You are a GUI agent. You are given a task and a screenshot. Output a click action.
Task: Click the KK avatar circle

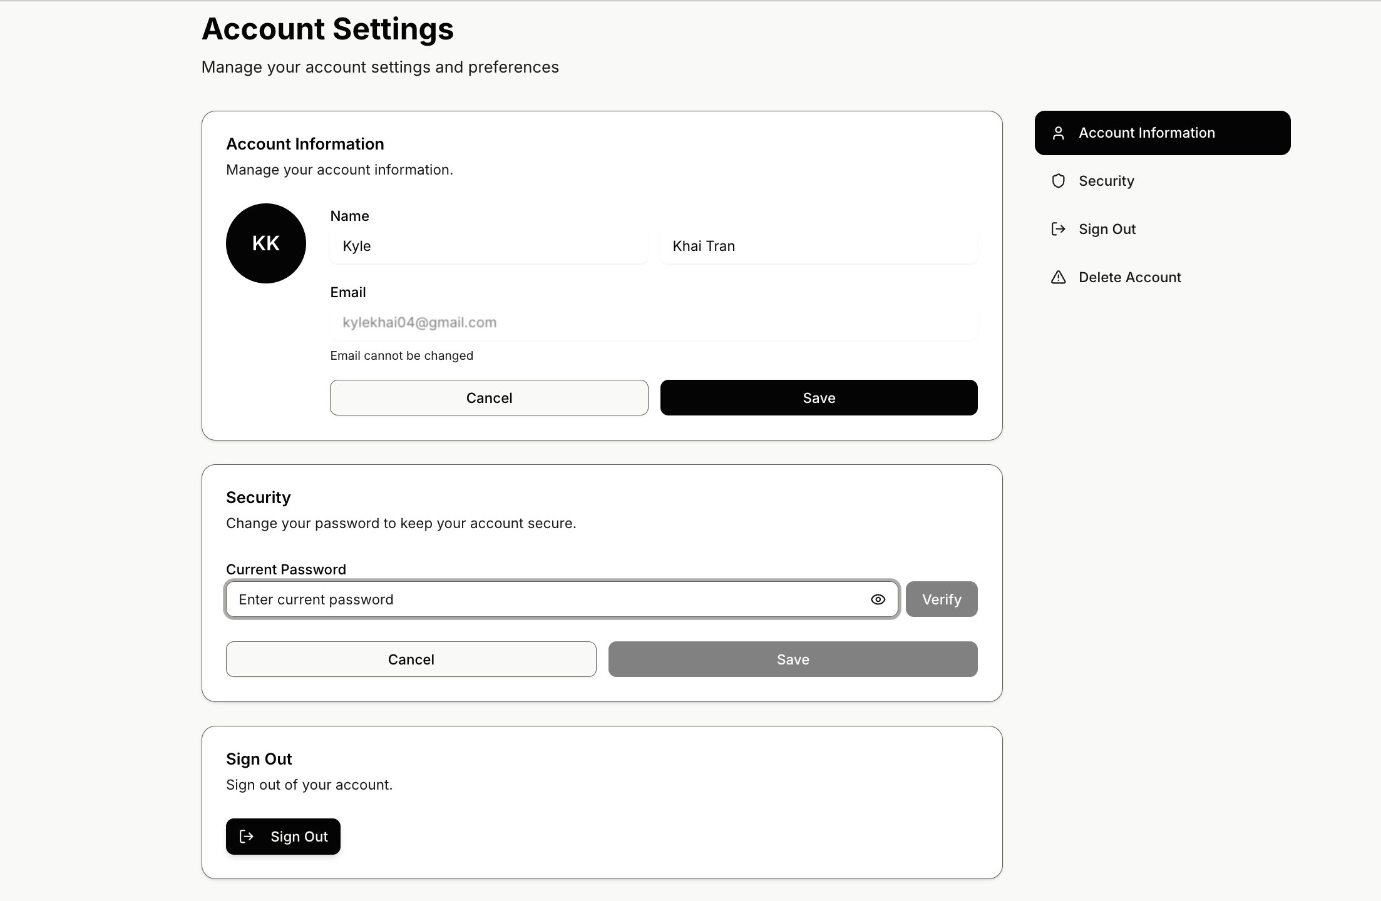click(266, 243)
